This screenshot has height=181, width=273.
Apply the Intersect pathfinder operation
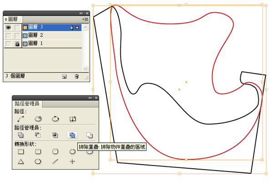[55, 135]
